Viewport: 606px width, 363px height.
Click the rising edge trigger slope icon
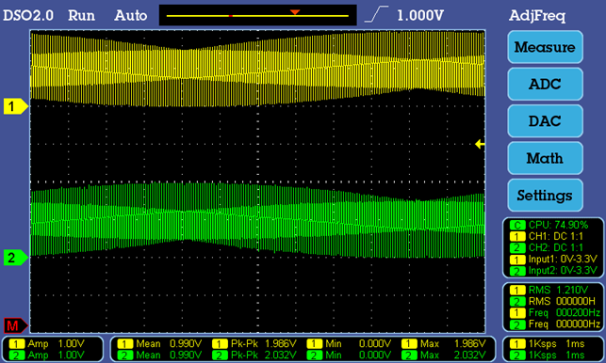(376, 14)
